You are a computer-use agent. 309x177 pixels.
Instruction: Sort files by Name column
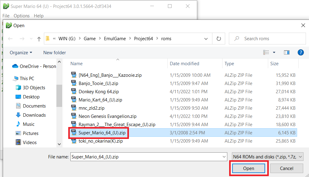pyautogui.click(x=76, y=64)
